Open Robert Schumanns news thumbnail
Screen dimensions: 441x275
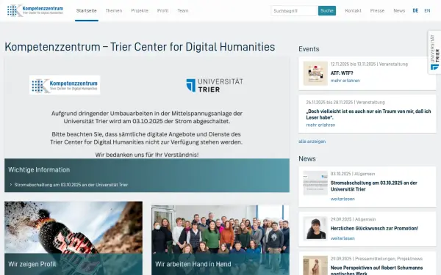coord(315,265)
